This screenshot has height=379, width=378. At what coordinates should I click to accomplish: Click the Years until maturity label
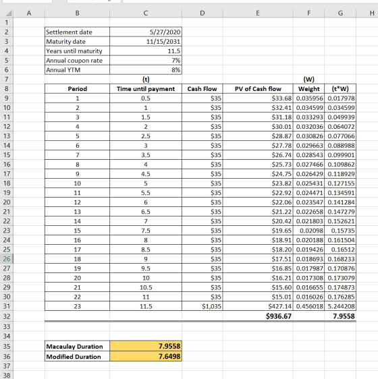click(x=77, y=51)
